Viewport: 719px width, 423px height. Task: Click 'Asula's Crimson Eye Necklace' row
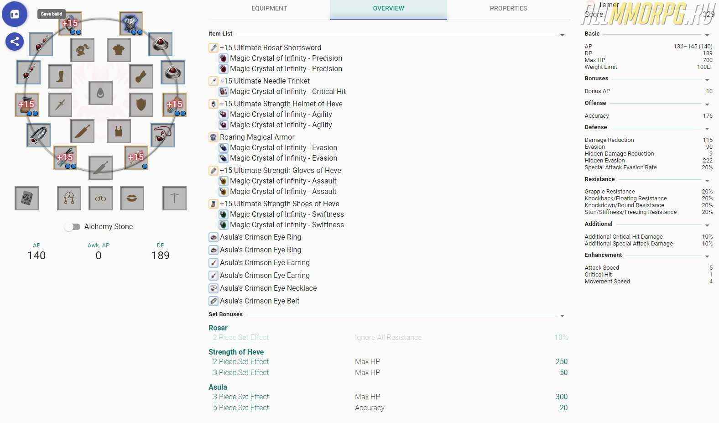coord(268,288)
